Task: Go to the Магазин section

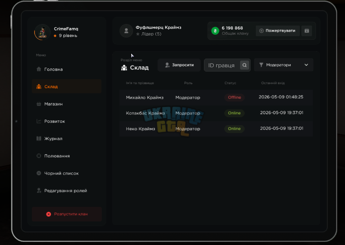Action: pyautogui.click(x=66, y=104)
